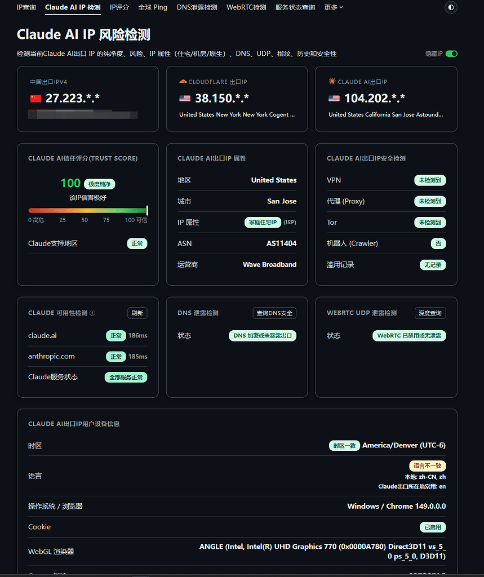
Task: Click the 无记录 badge for 滥用记录
Action: pyautogui.click(x=433, y=265)
